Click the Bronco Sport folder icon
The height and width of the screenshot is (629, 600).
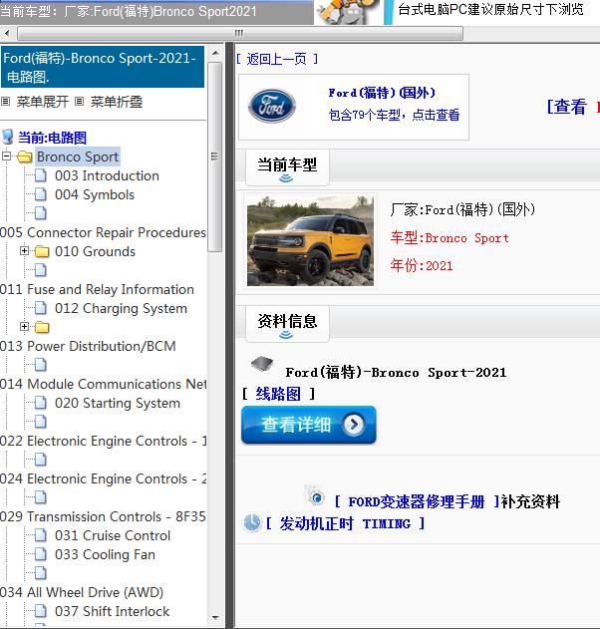(25, 157)
